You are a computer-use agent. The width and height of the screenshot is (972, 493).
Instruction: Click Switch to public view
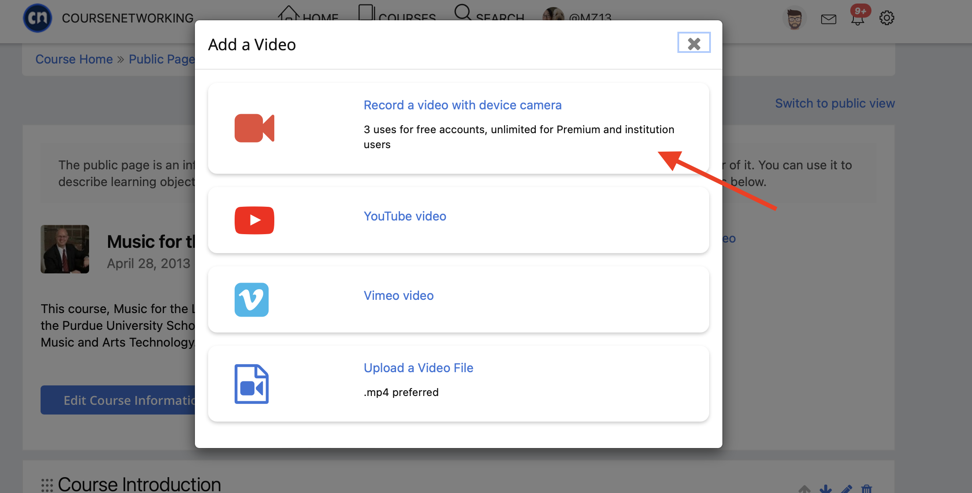point(835,103)
